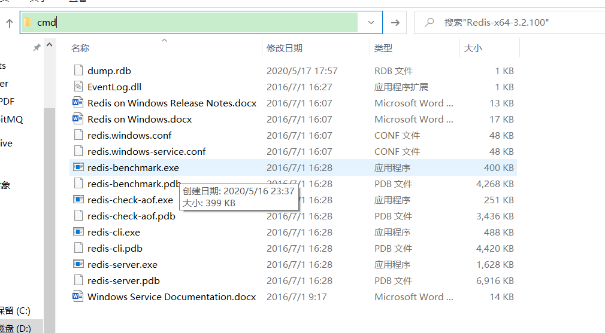605x333 pixels.
Task: Click the 1,628 KB size cell
Action: 495,265
